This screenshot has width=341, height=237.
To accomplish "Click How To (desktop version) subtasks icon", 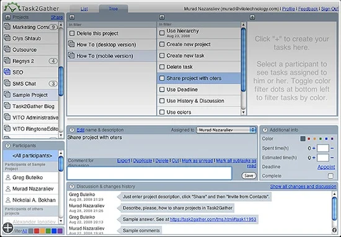I will pos(71,44).
